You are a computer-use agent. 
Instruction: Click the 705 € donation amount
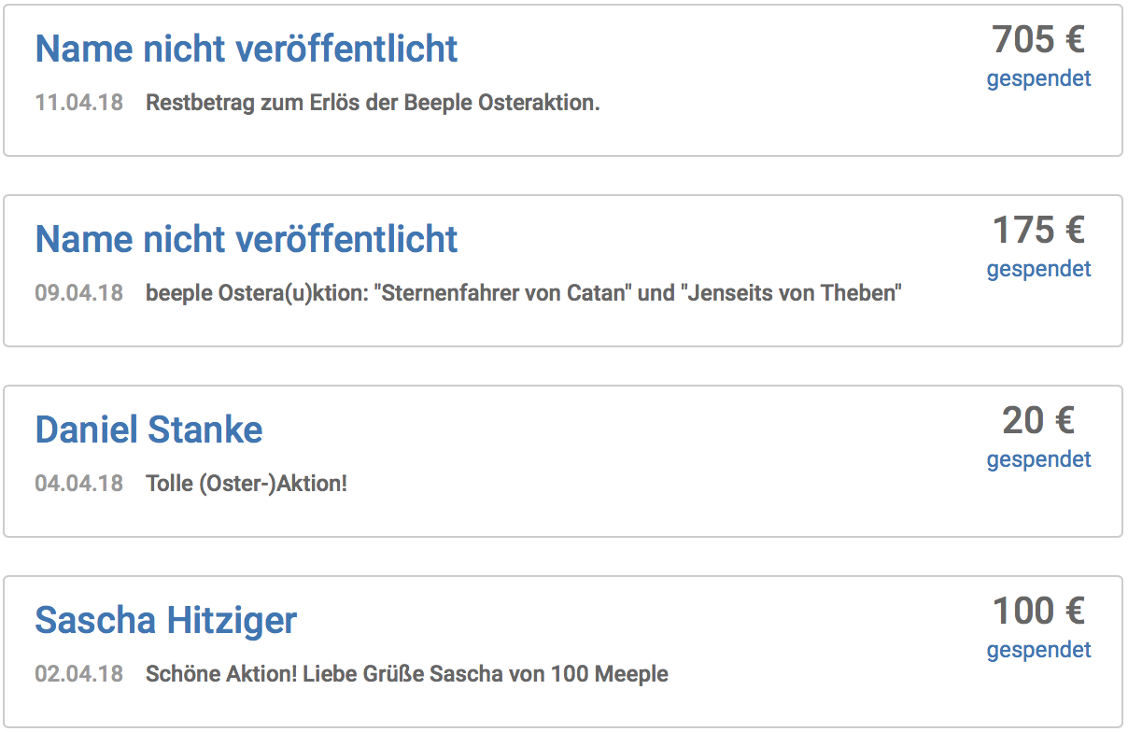coord(1038,40)
